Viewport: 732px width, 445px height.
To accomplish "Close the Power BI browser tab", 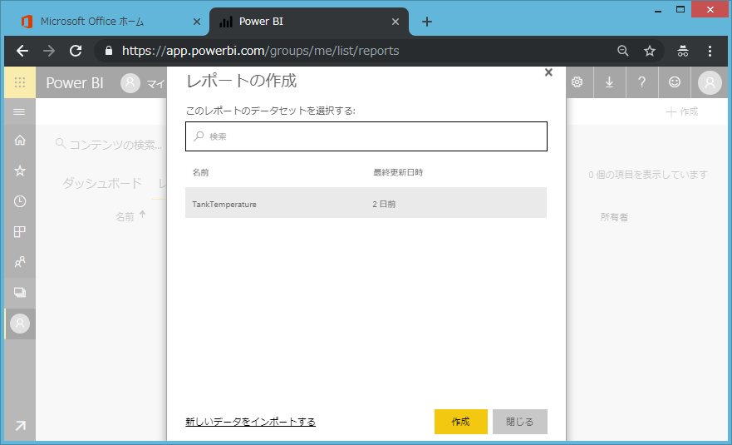I will 395,22.
